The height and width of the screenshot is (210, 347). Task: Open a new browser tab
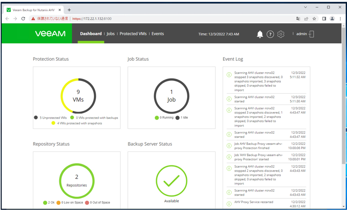coord(69,10)
